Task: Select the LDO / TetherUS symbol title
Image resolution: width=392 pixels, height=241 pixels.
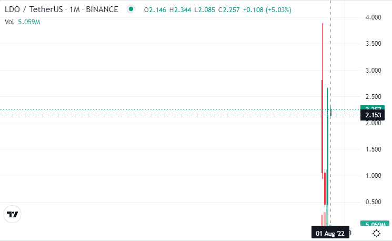Action: [x=34, y=9]
